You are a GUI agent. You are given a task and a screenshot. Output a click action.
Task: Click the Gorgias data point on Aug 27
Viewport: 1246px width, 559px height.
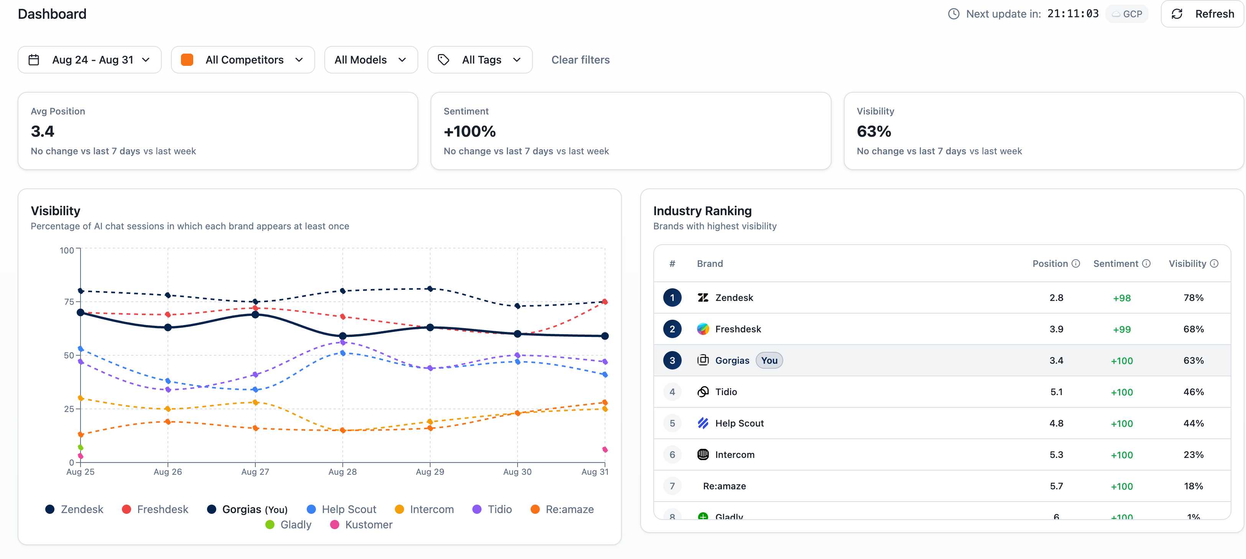coord(255,314)
